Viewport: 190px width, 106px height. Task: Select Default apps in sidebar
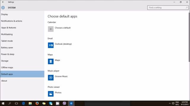22,74
